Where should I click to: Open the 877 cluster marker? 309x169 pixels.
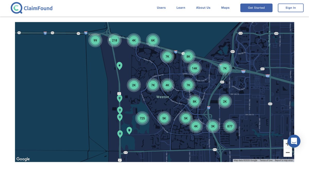pyautogui.click(x=230, y=126)
